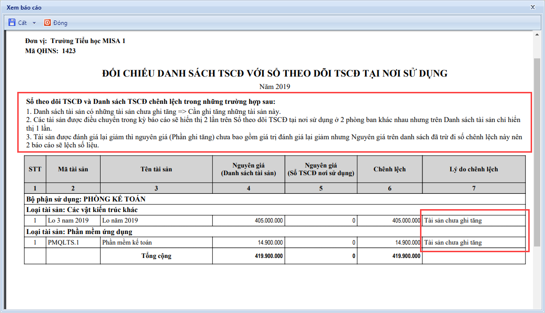The width and height of the screenshot is (545, 313).
Task: Click the 14.900.000 Danh sách tài sản value
Action: pyautogui.click(x=270, y=243)
